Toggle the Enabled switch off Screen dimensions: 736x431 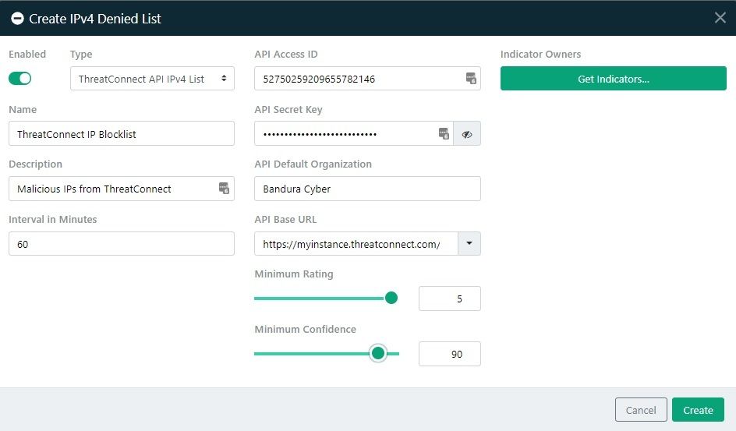pos(19,78)
